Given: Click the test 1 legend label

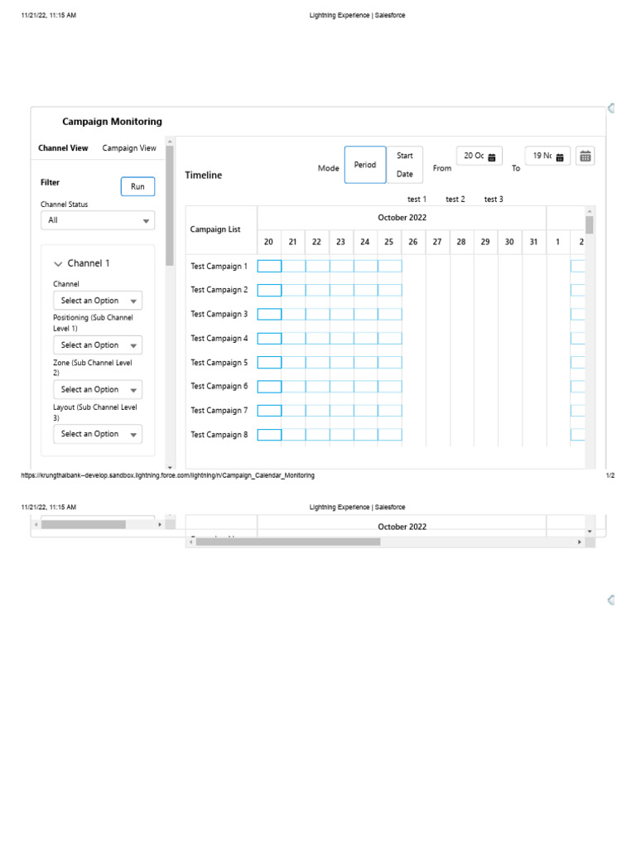Looking at the screenshot, I should point(417,200).
